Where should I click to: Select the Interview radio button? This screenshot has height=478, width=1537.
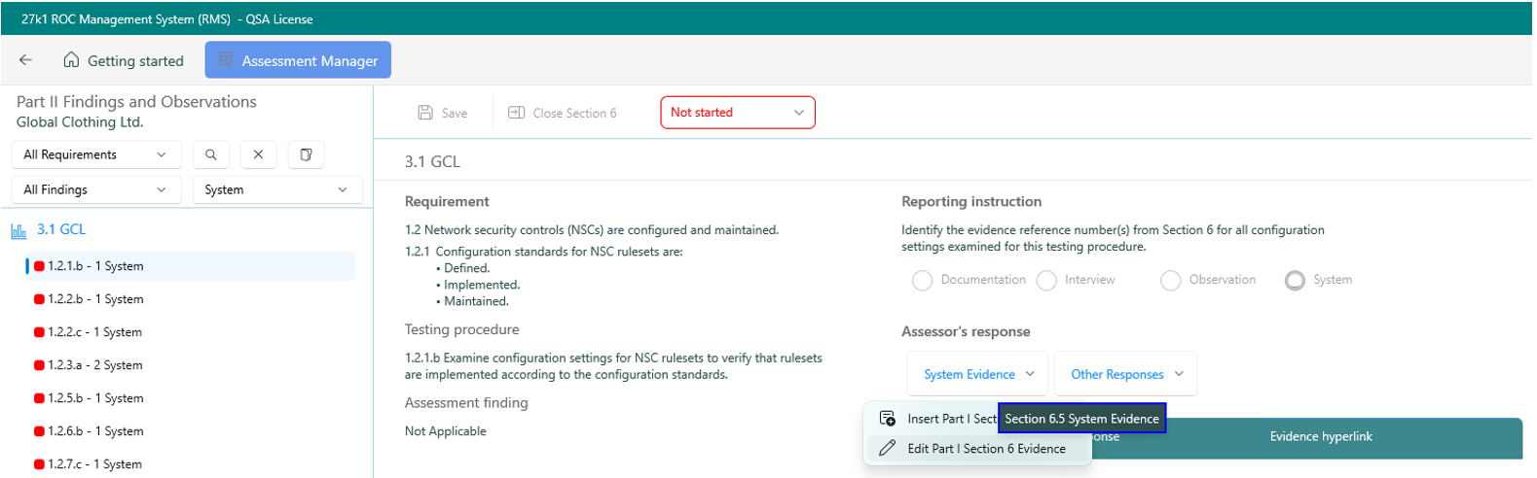point(1046,281)
